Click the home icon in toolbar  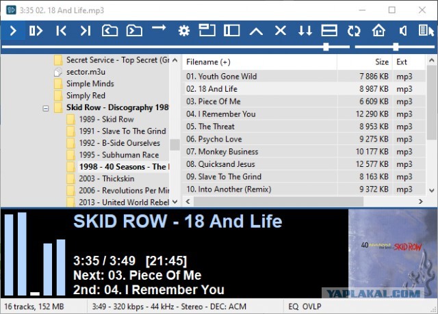click(378, 30)
